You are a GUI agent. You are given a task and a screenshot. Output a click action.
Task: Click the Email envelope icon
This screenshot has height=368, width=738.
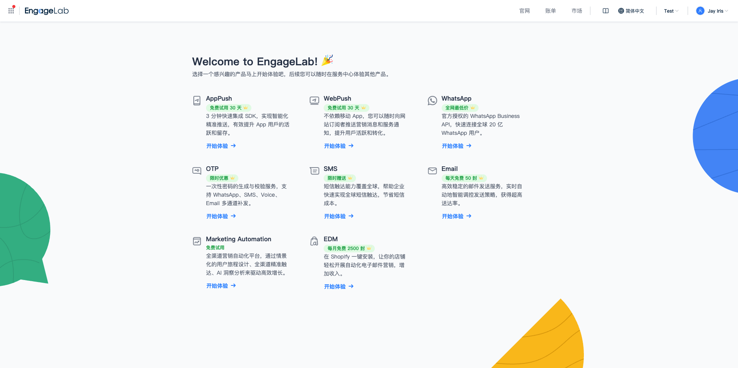coord(432,171)
